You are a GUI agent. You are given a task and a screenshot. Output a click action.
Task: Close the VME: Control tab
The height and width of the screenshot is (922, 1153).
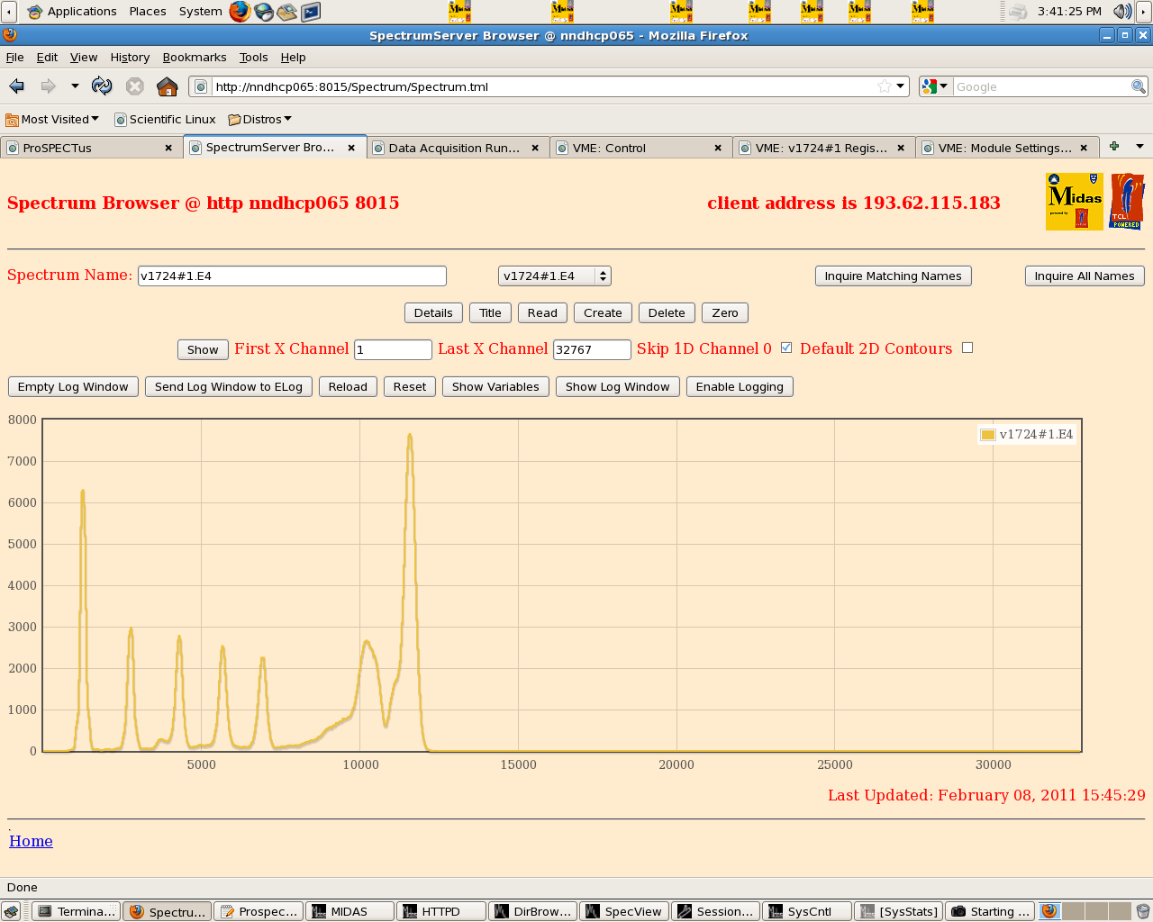click(718, 148)
